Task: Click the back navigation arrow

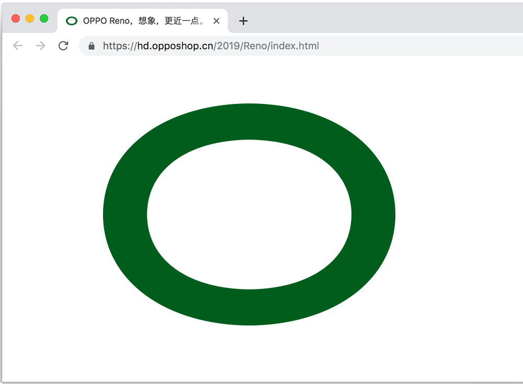Action: click(17, 45)
